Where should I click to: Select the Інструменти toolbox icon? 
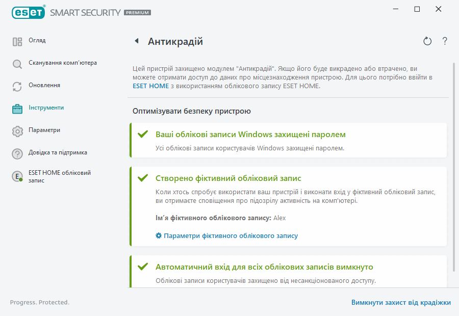pos(17,108)
